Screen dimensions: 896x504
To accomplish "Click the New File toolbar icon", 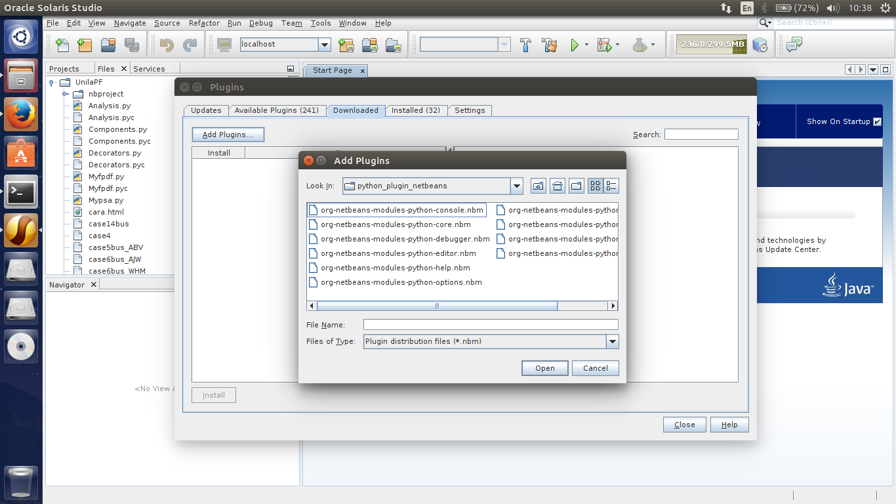I will pos(62,45).
